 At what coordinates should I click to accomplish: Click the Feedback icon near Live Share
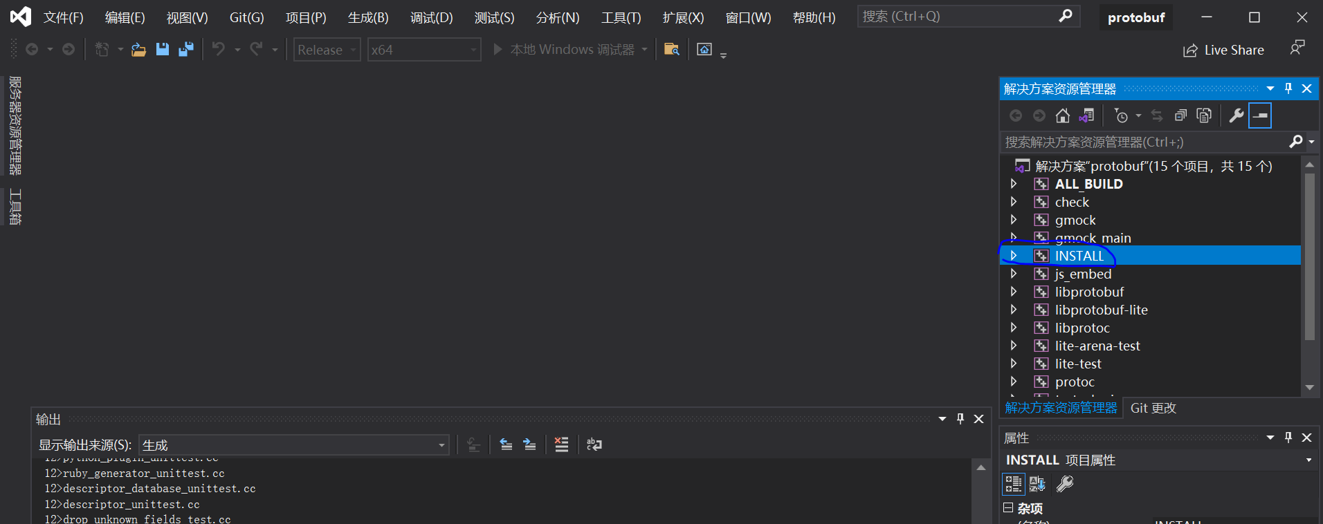coord(1297,48)
